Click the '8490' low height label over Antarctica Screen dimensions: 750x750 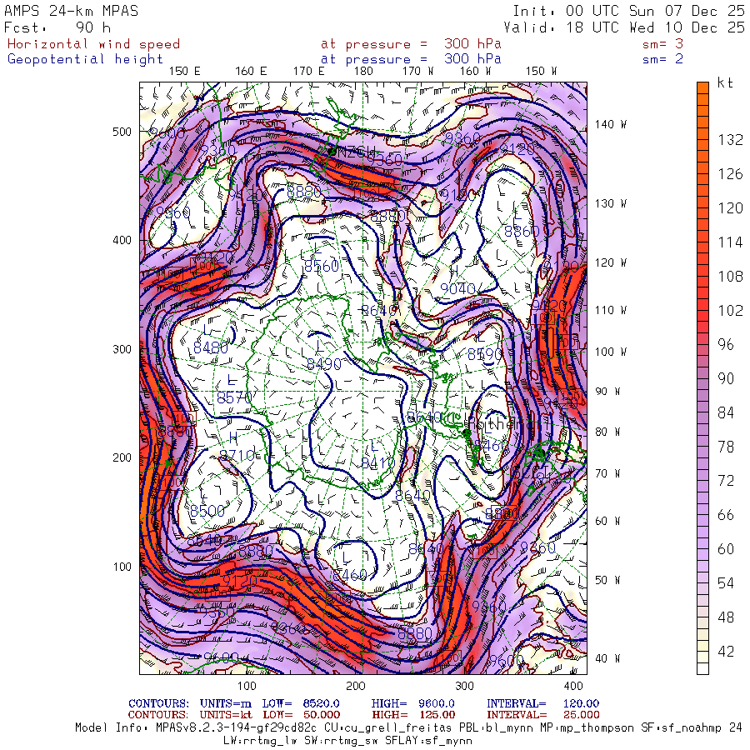coord(324,364)
